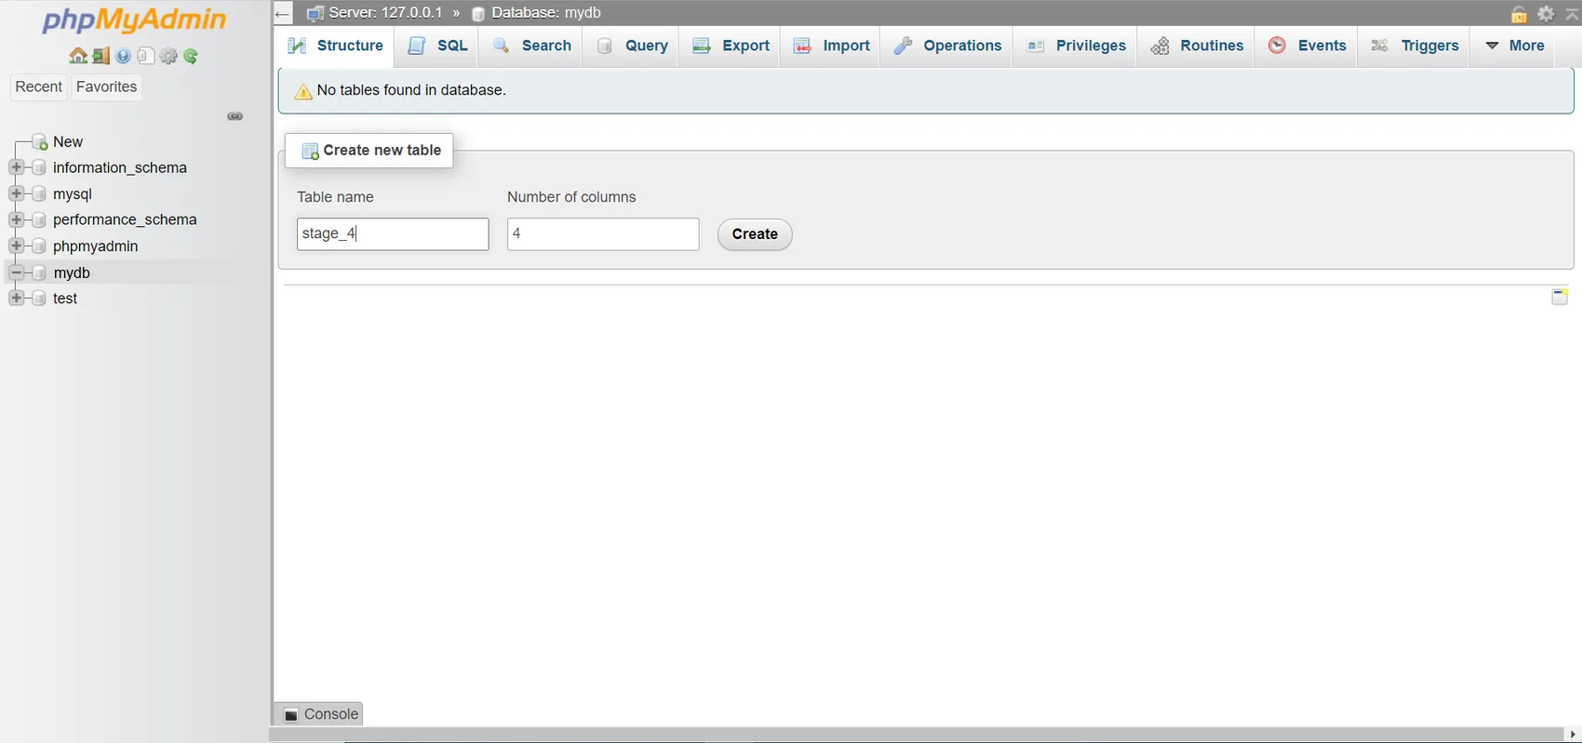Screen dimensions: 1582x743
Task: Click the Server: 127.0.0.1 breadcrumb
Action: [x=385, y=13]
